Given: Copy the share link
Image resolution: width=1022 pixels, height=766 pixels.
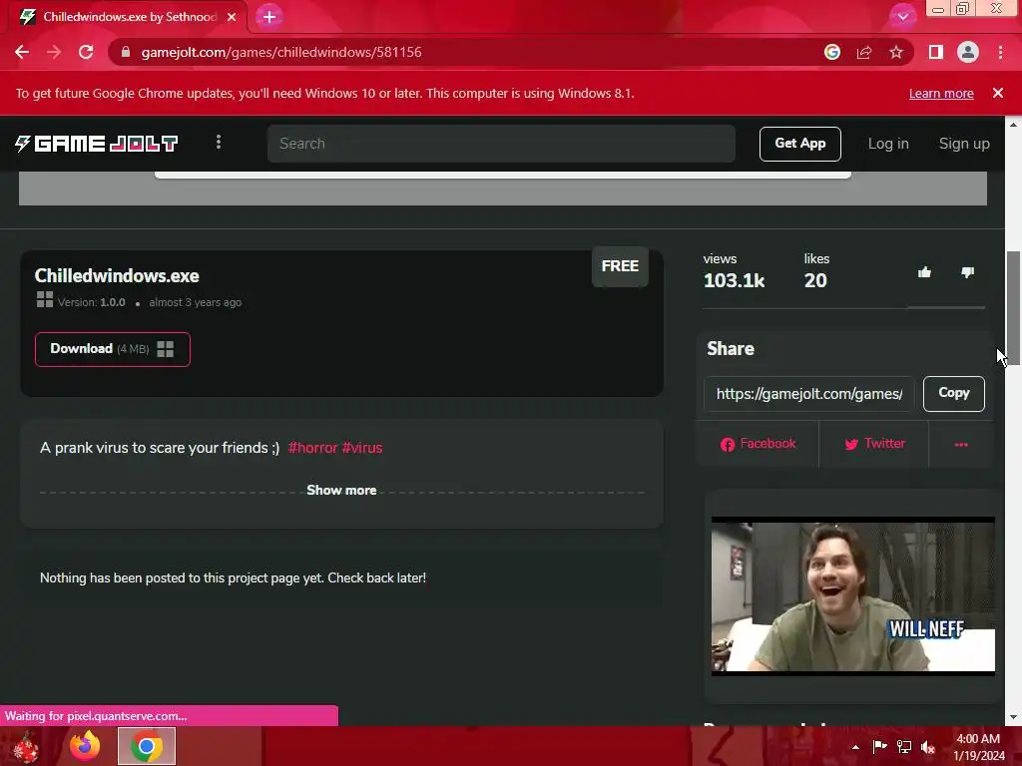Looking at the screenshot, I should point(953,393).
